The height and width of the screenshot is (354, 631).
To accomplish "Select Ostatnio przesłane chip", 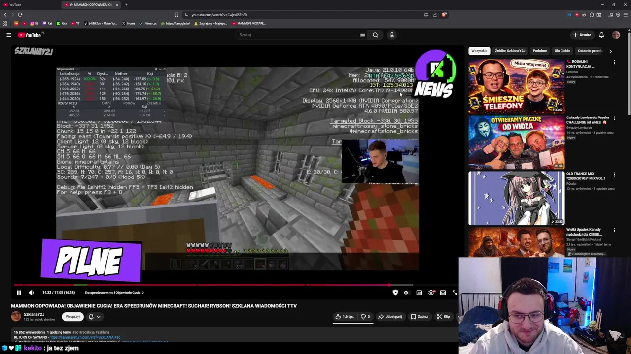I will coord(590,51).
